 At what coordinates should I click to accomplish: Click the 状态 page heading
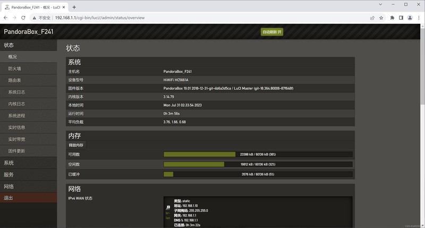(73, 48)
